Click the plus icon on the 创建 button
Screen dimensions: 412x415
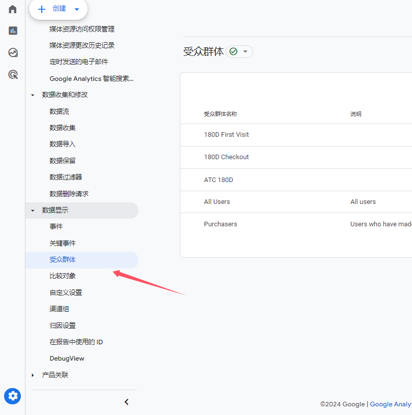(x=41, y=8)
